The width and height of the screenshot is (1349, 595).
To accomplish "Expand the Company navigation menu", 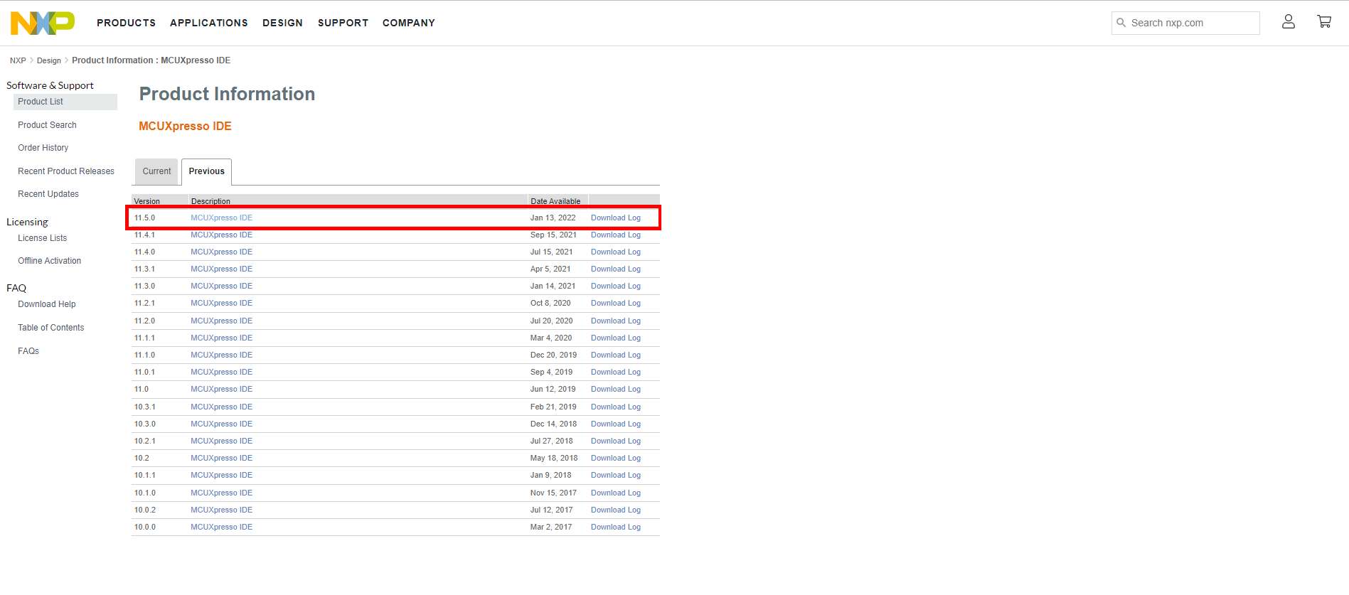I will coord(408,23).
